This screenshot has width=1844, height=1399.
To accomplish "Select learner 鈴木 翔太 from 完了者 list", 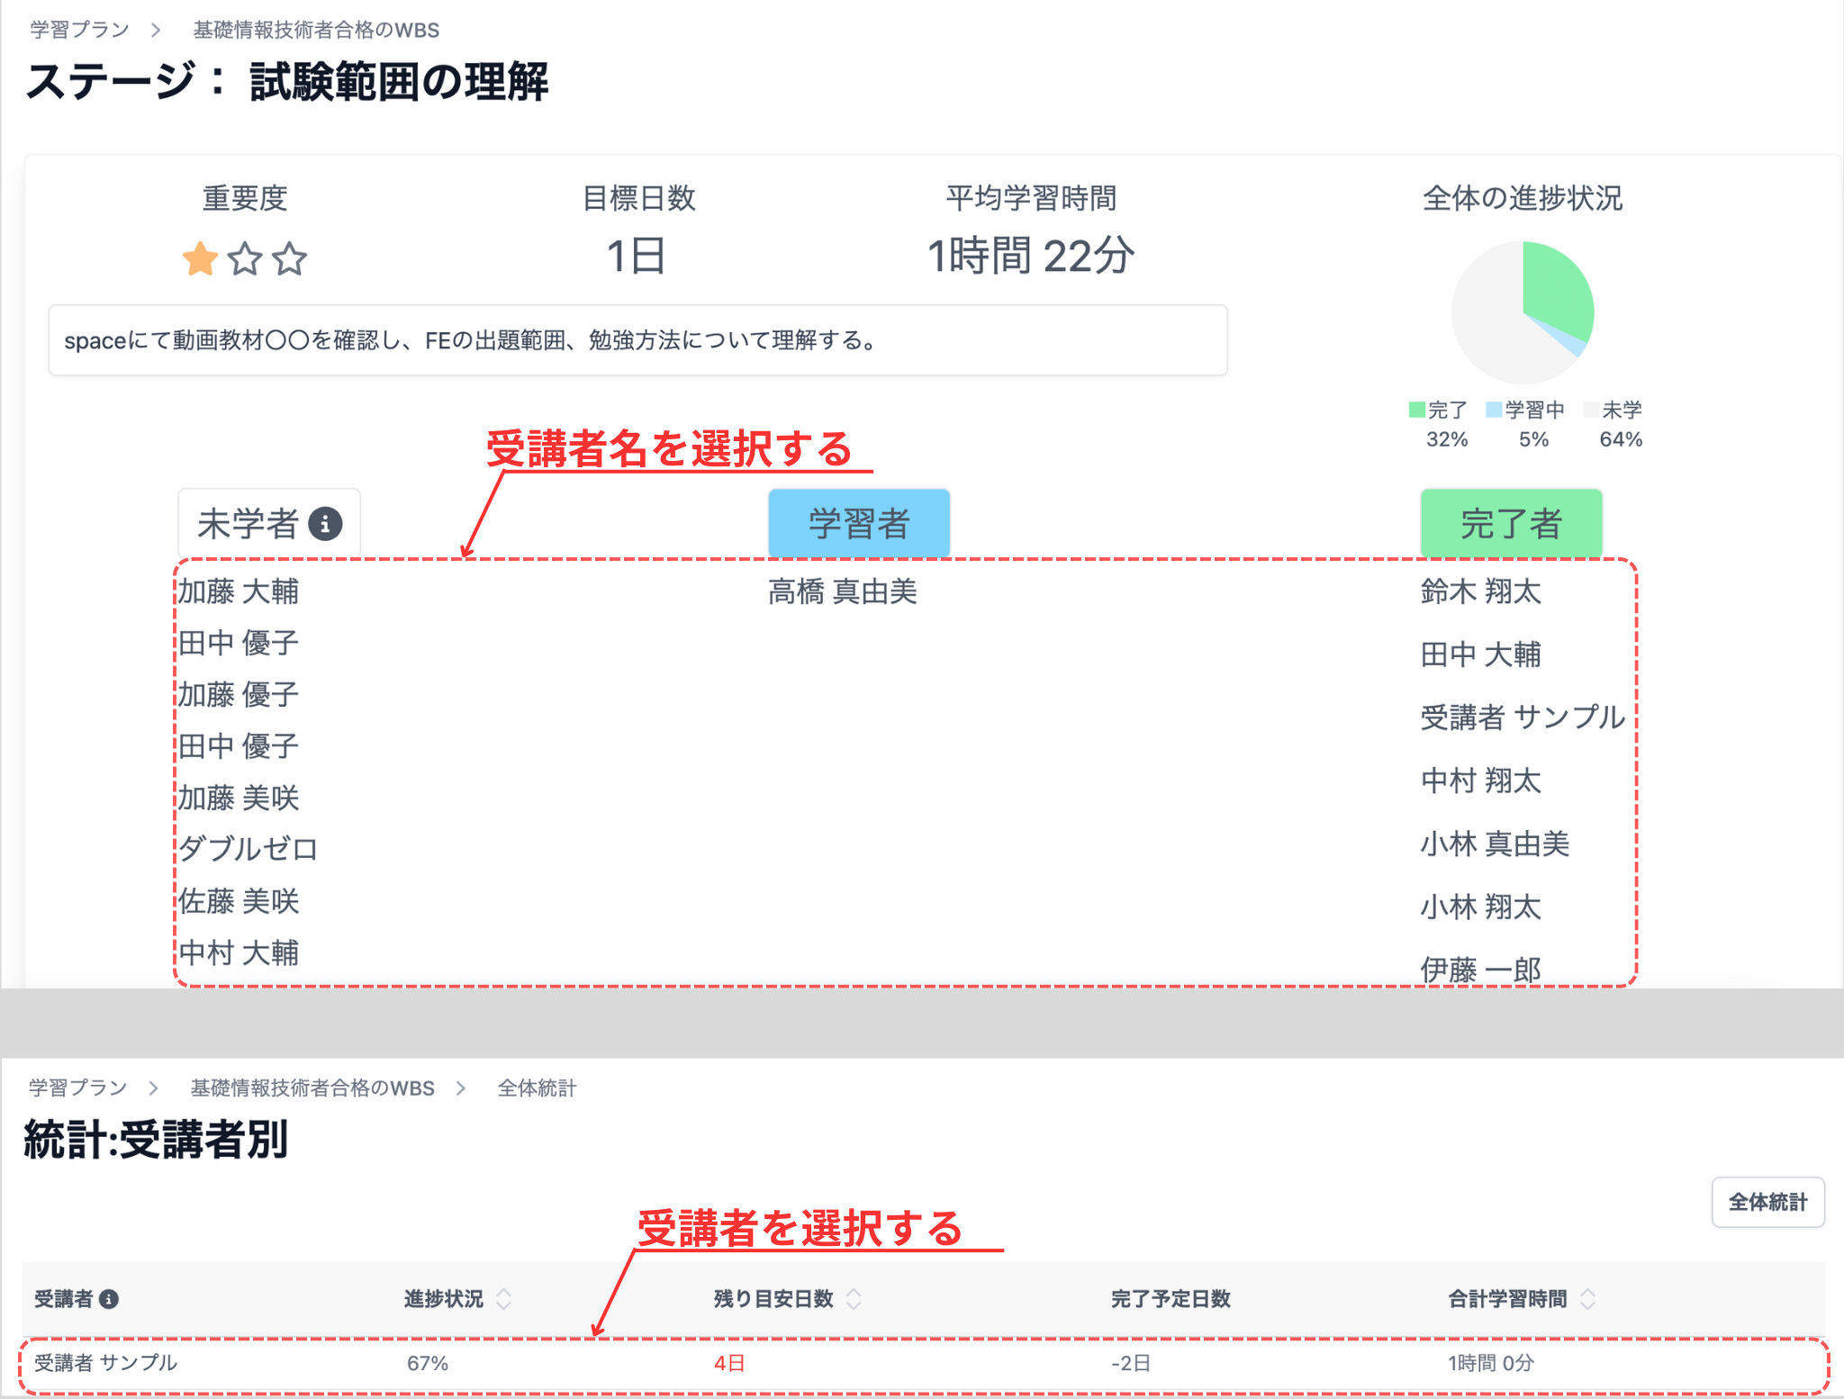I will coord(1479,592).
